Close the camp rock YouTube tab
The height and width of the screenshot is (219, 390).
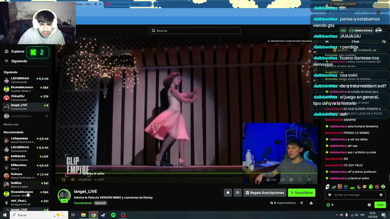point(149,4)
